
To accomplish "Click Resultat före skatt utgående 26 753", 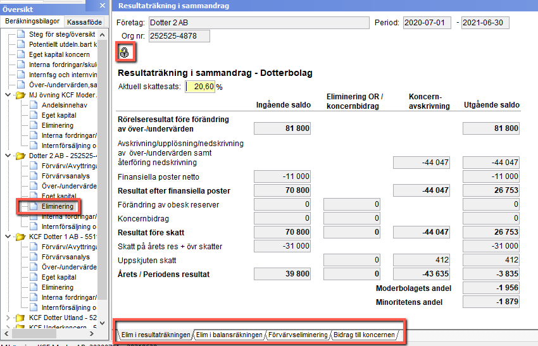I will click(x=491, y=232).
